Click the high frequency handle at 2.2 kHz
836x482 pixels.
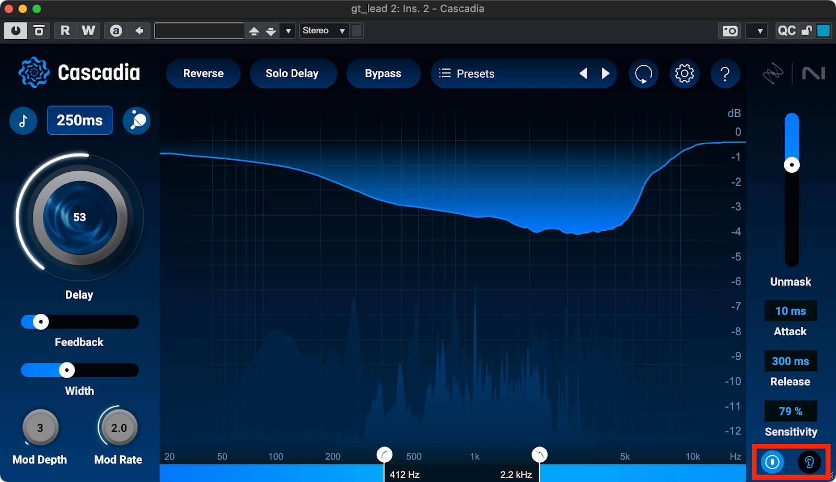click(539, 455)
